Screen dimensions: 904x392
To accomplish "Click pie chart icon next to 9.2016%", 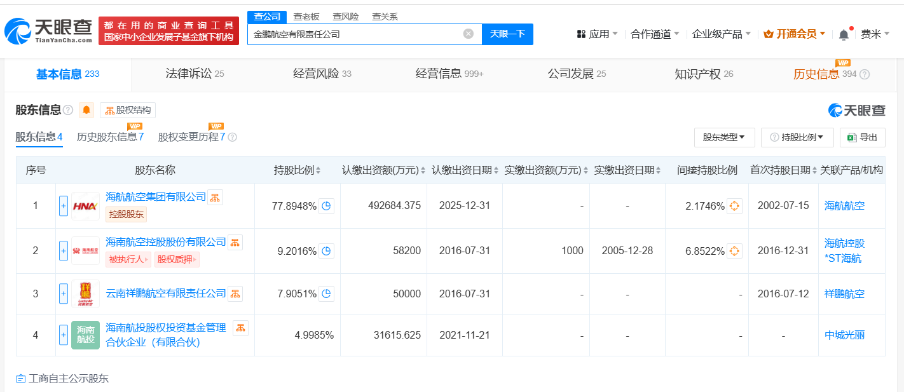I will click(x=326, y=251).
